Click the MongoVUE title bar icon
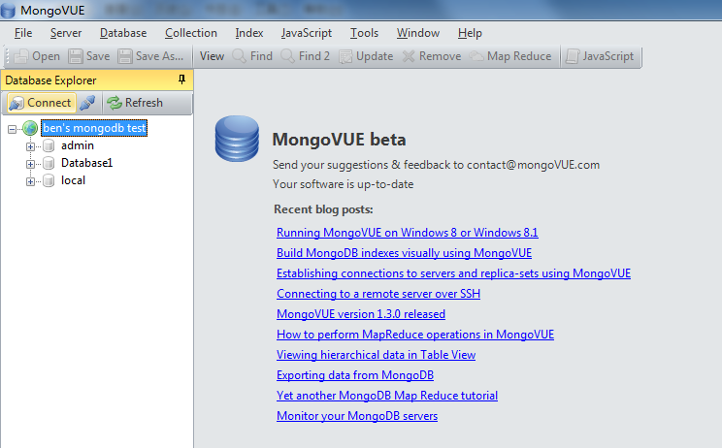 pos(8,10)
